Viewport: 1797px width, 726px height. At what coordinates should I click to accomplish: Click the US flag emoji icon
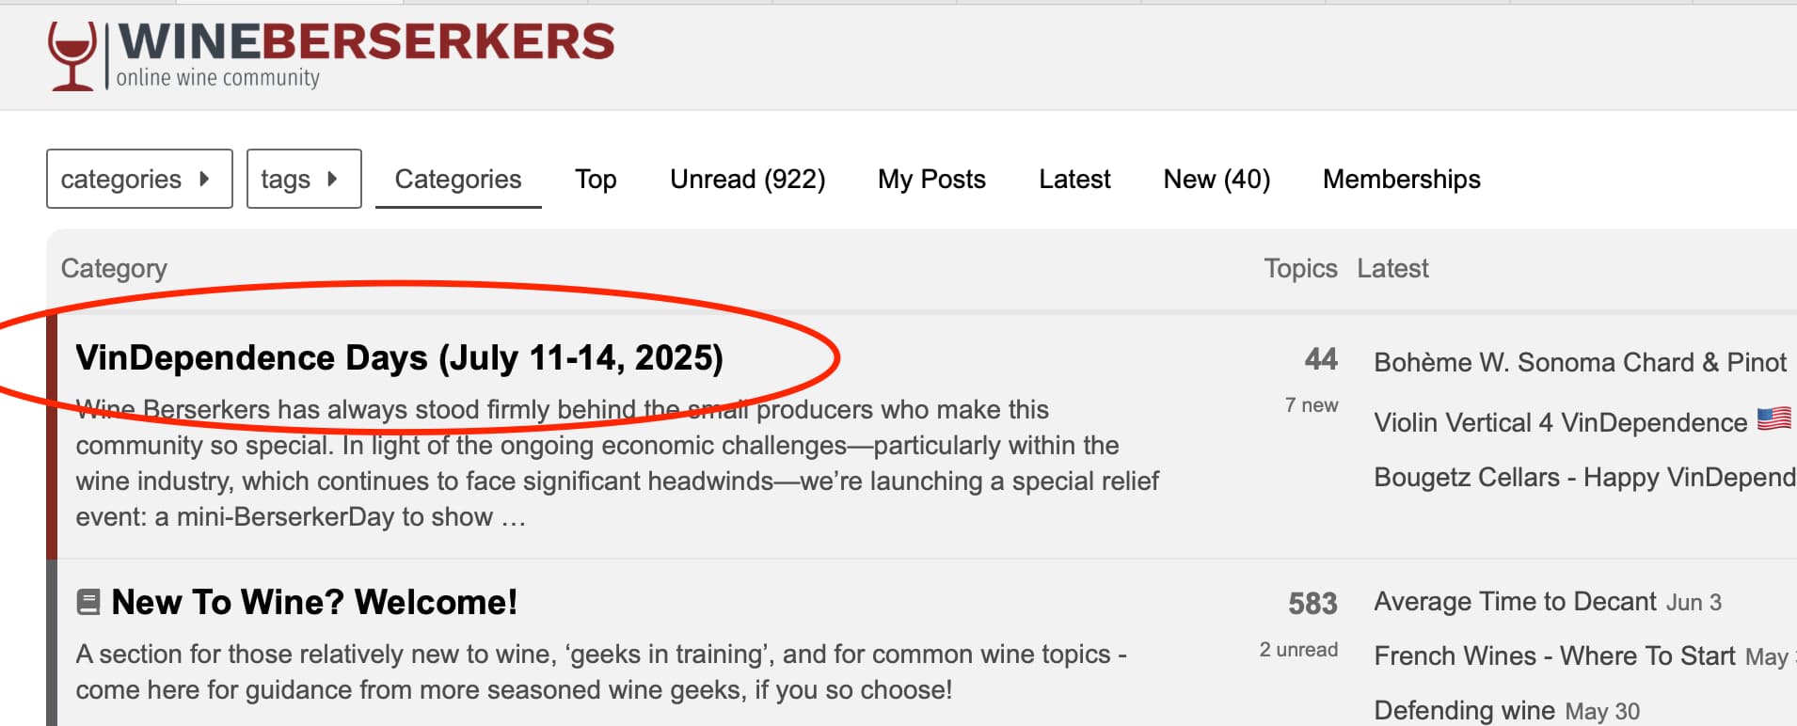(1774, 418)
